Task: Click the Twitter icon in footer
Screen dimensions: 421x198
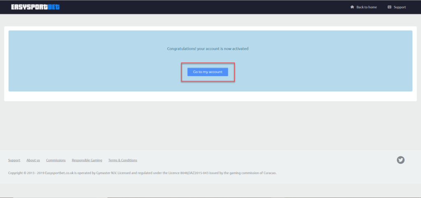Action: (x=400, y=160)
